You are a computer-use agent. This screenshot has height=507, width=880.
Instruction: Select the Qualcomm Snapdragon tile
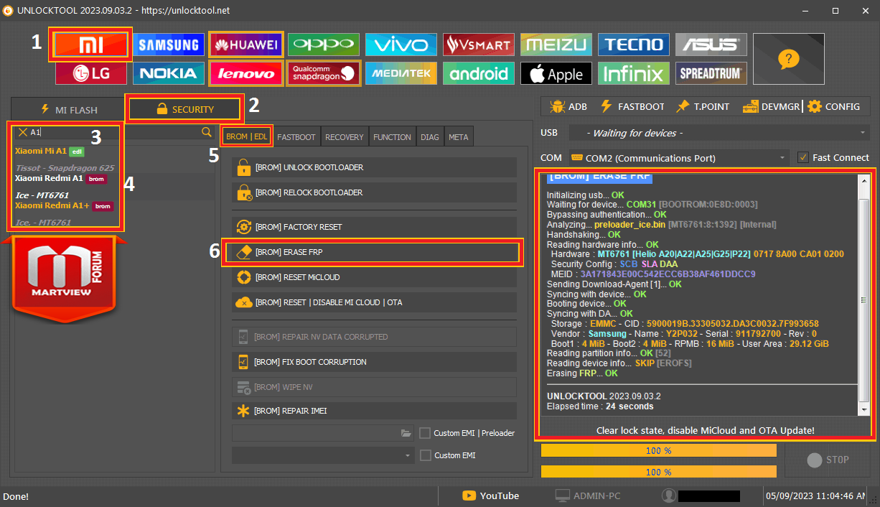coord(324,73)
